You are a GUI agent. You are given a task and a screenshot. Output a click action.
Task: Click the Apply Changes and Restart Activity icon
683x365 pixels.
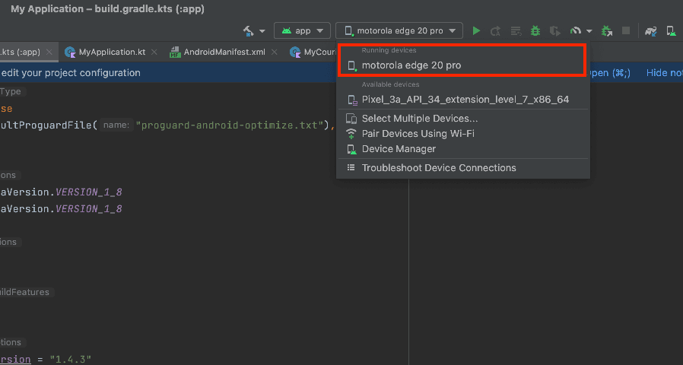pyautogui.click(x=495, y=31)
